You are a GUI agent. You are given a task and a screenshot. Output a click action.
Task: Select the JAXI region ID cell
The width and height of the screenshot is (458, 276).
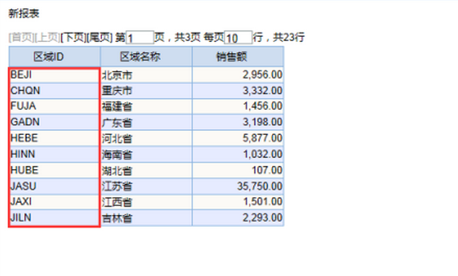(54, 202)
